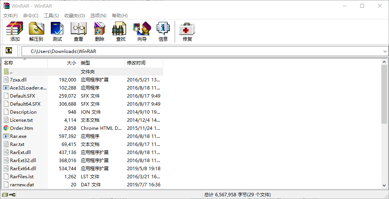The width and height of the screenshot is (389, 199).
Task: Click the 解压到 (Extract to) toolbar icon
Action: (36, 28)
